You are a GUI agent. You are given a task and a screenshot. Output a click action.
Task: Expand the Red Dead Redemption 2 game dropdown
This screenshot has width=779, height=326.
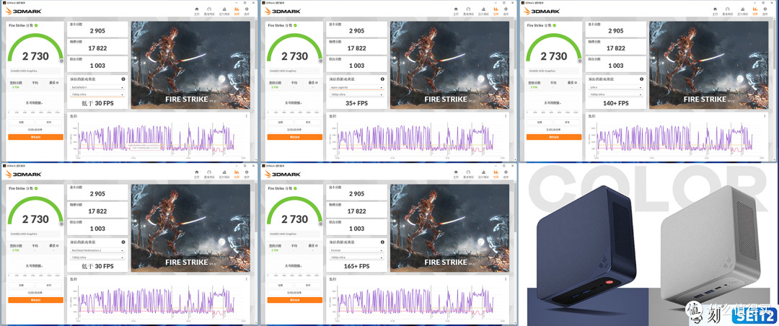97,250
